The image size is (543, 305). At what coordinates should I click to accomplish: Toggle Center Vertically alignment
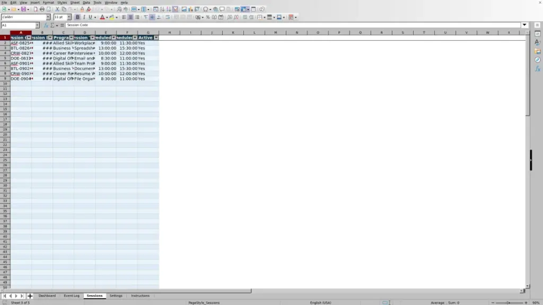(x=152, y=17)
